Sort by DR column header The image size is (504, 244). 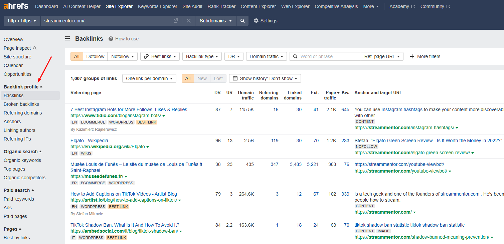pos(217,92)
